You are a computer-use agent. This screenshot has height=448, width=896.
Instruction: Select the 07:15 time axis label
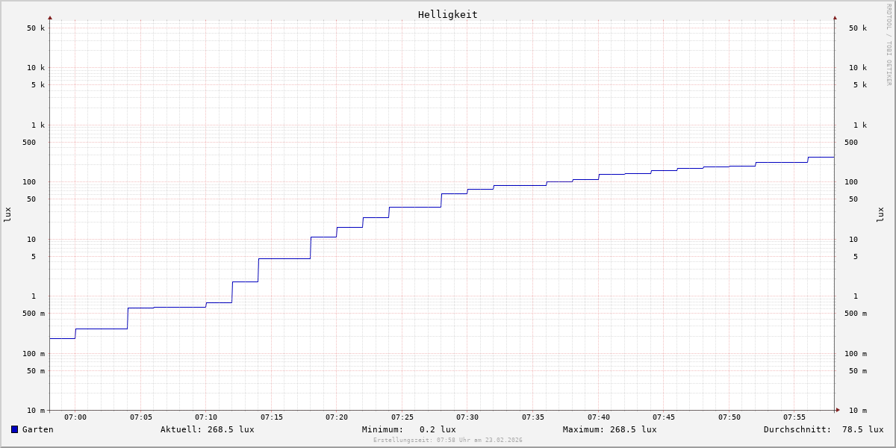(x=271, y=417)
